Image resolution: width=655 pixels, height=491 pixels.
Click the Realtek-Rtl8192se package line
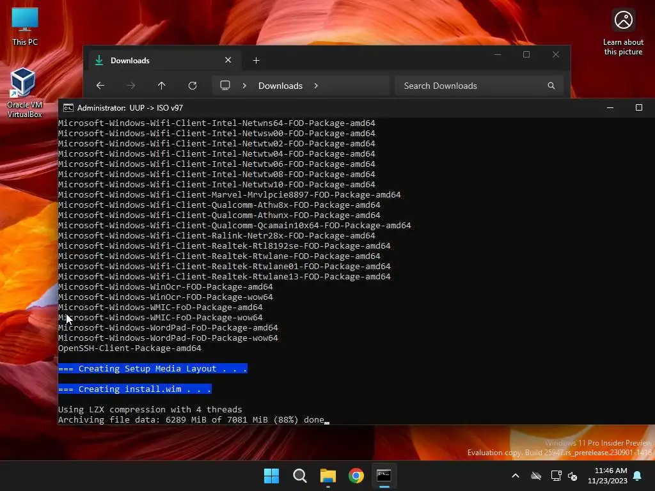(225, 245)
